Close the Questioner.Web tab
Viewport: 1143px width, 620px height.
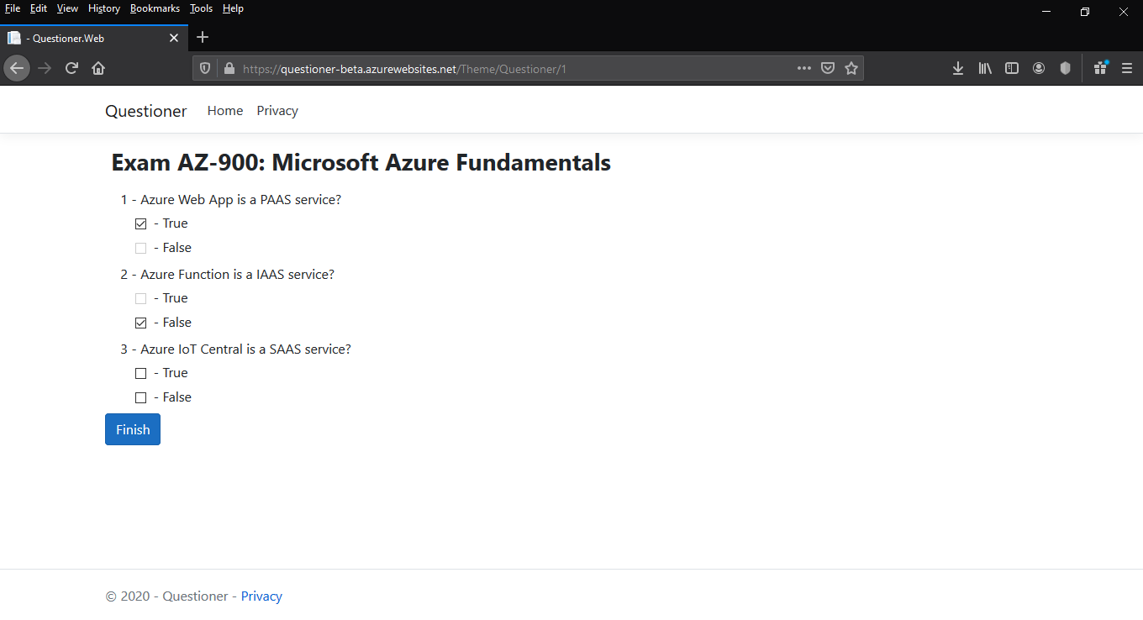(174, 38)
